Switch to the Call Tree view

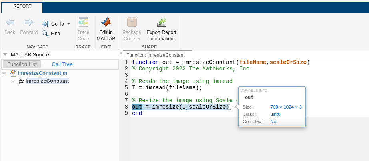(x=62, y=64)
